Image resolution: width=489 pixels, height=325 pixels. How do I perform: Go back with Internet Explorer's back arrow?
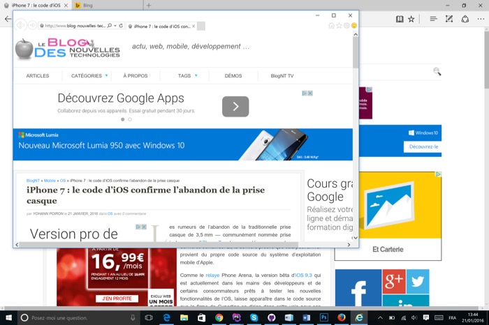pyautogui.click(x=20, y=25)
